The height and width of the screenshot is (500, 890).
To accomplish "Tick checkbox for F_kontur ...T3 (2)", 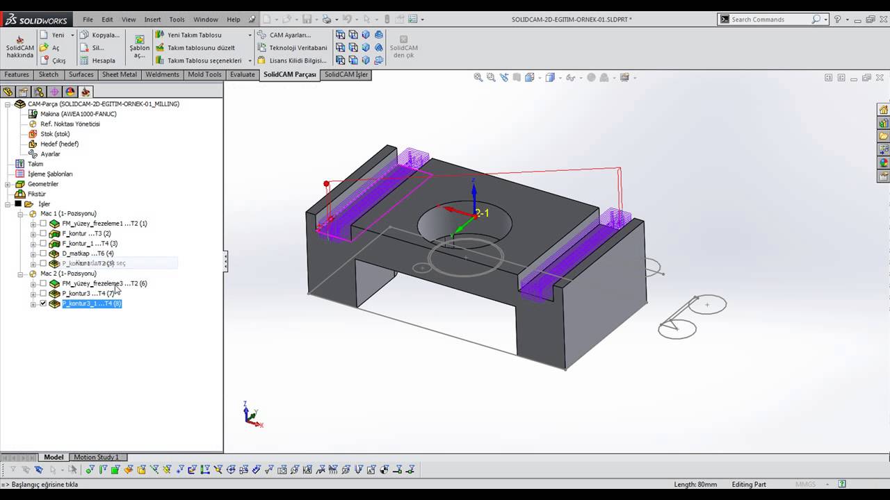I will pos(43,233).
